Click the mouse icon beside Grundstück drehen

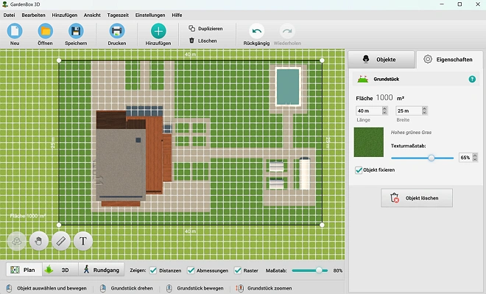click(103, 288)
